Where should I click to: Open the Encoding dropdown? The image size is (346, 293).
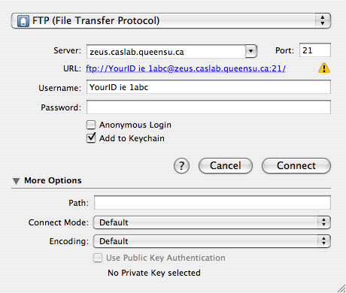(x=212, y=241)
